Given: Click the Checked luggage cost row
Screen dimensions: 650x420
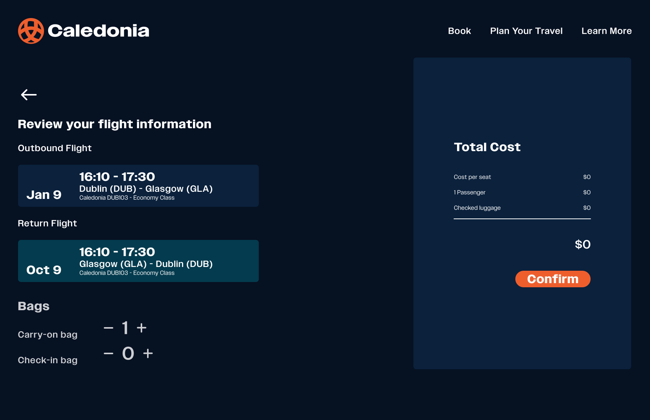Looking at the screenshot, I should [x=522, y=208].
